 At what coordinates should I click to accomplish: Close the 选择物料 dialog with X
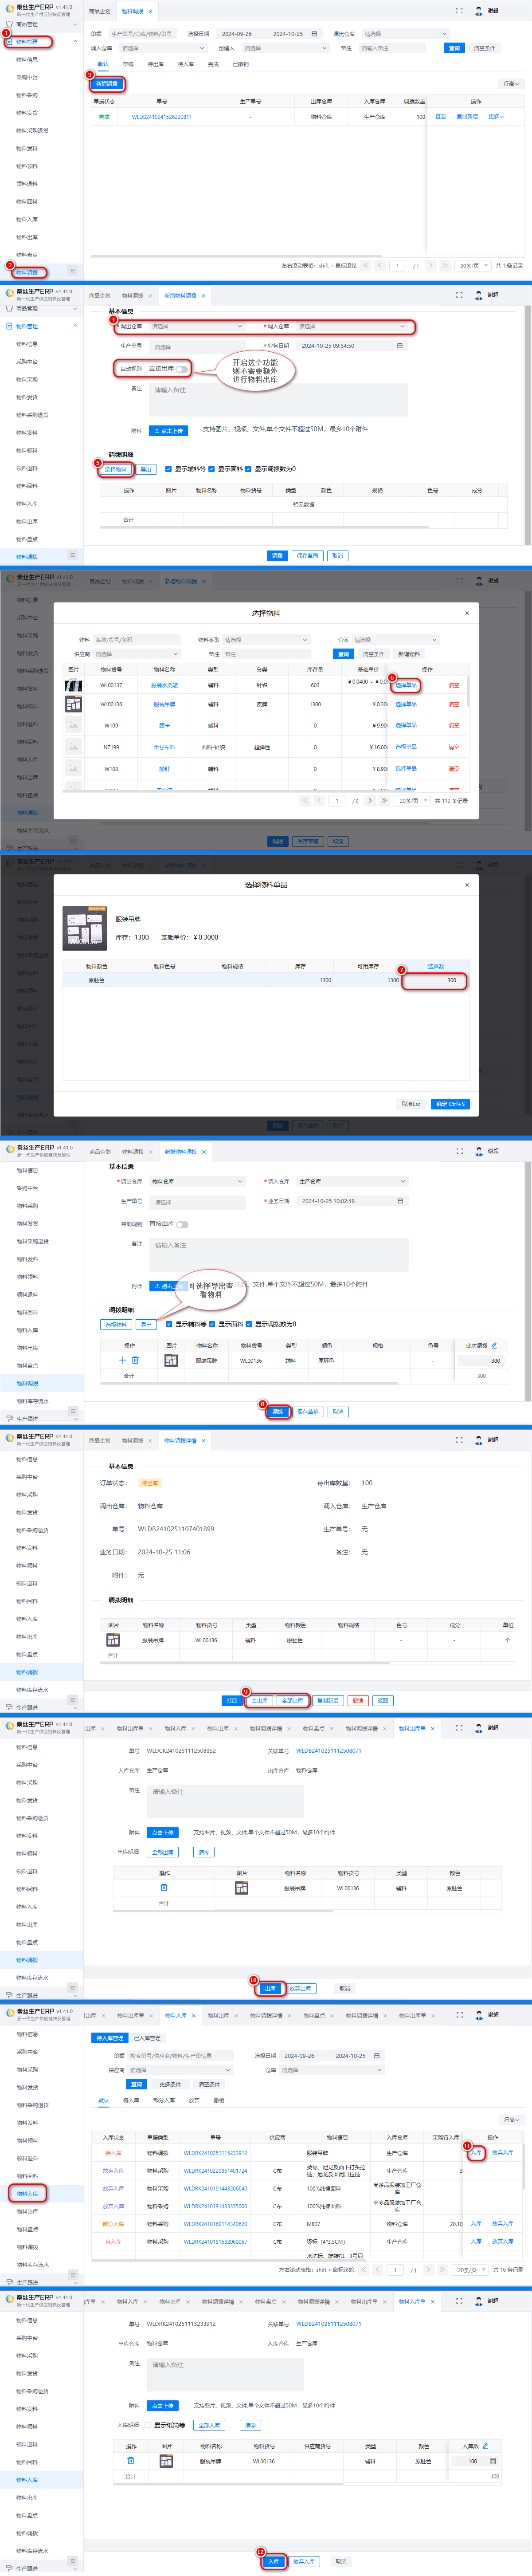click(x=466, y=613)
